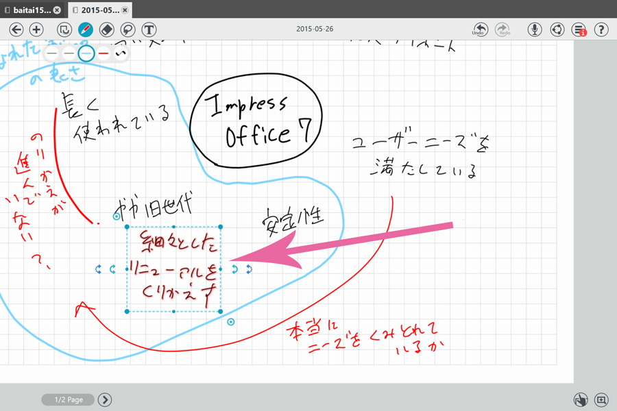The image size is (617, 411).
Task: Open the share menu icon
Action: coord(557,29)
